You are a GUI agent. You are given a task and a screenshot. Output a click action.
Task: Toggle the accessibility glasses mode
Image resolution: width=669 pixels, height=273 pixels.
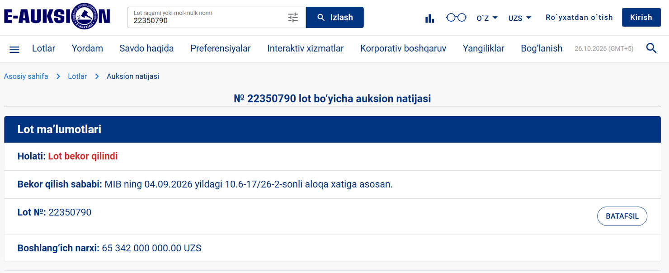tap(456, 18)
